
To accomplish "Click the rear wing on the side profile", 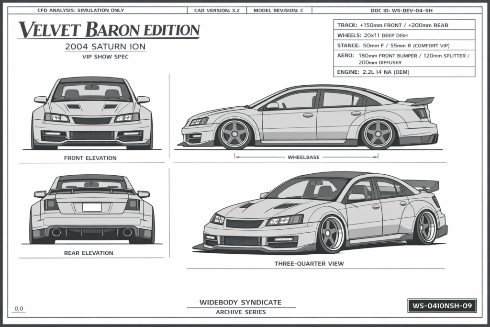I will (420, 101).
